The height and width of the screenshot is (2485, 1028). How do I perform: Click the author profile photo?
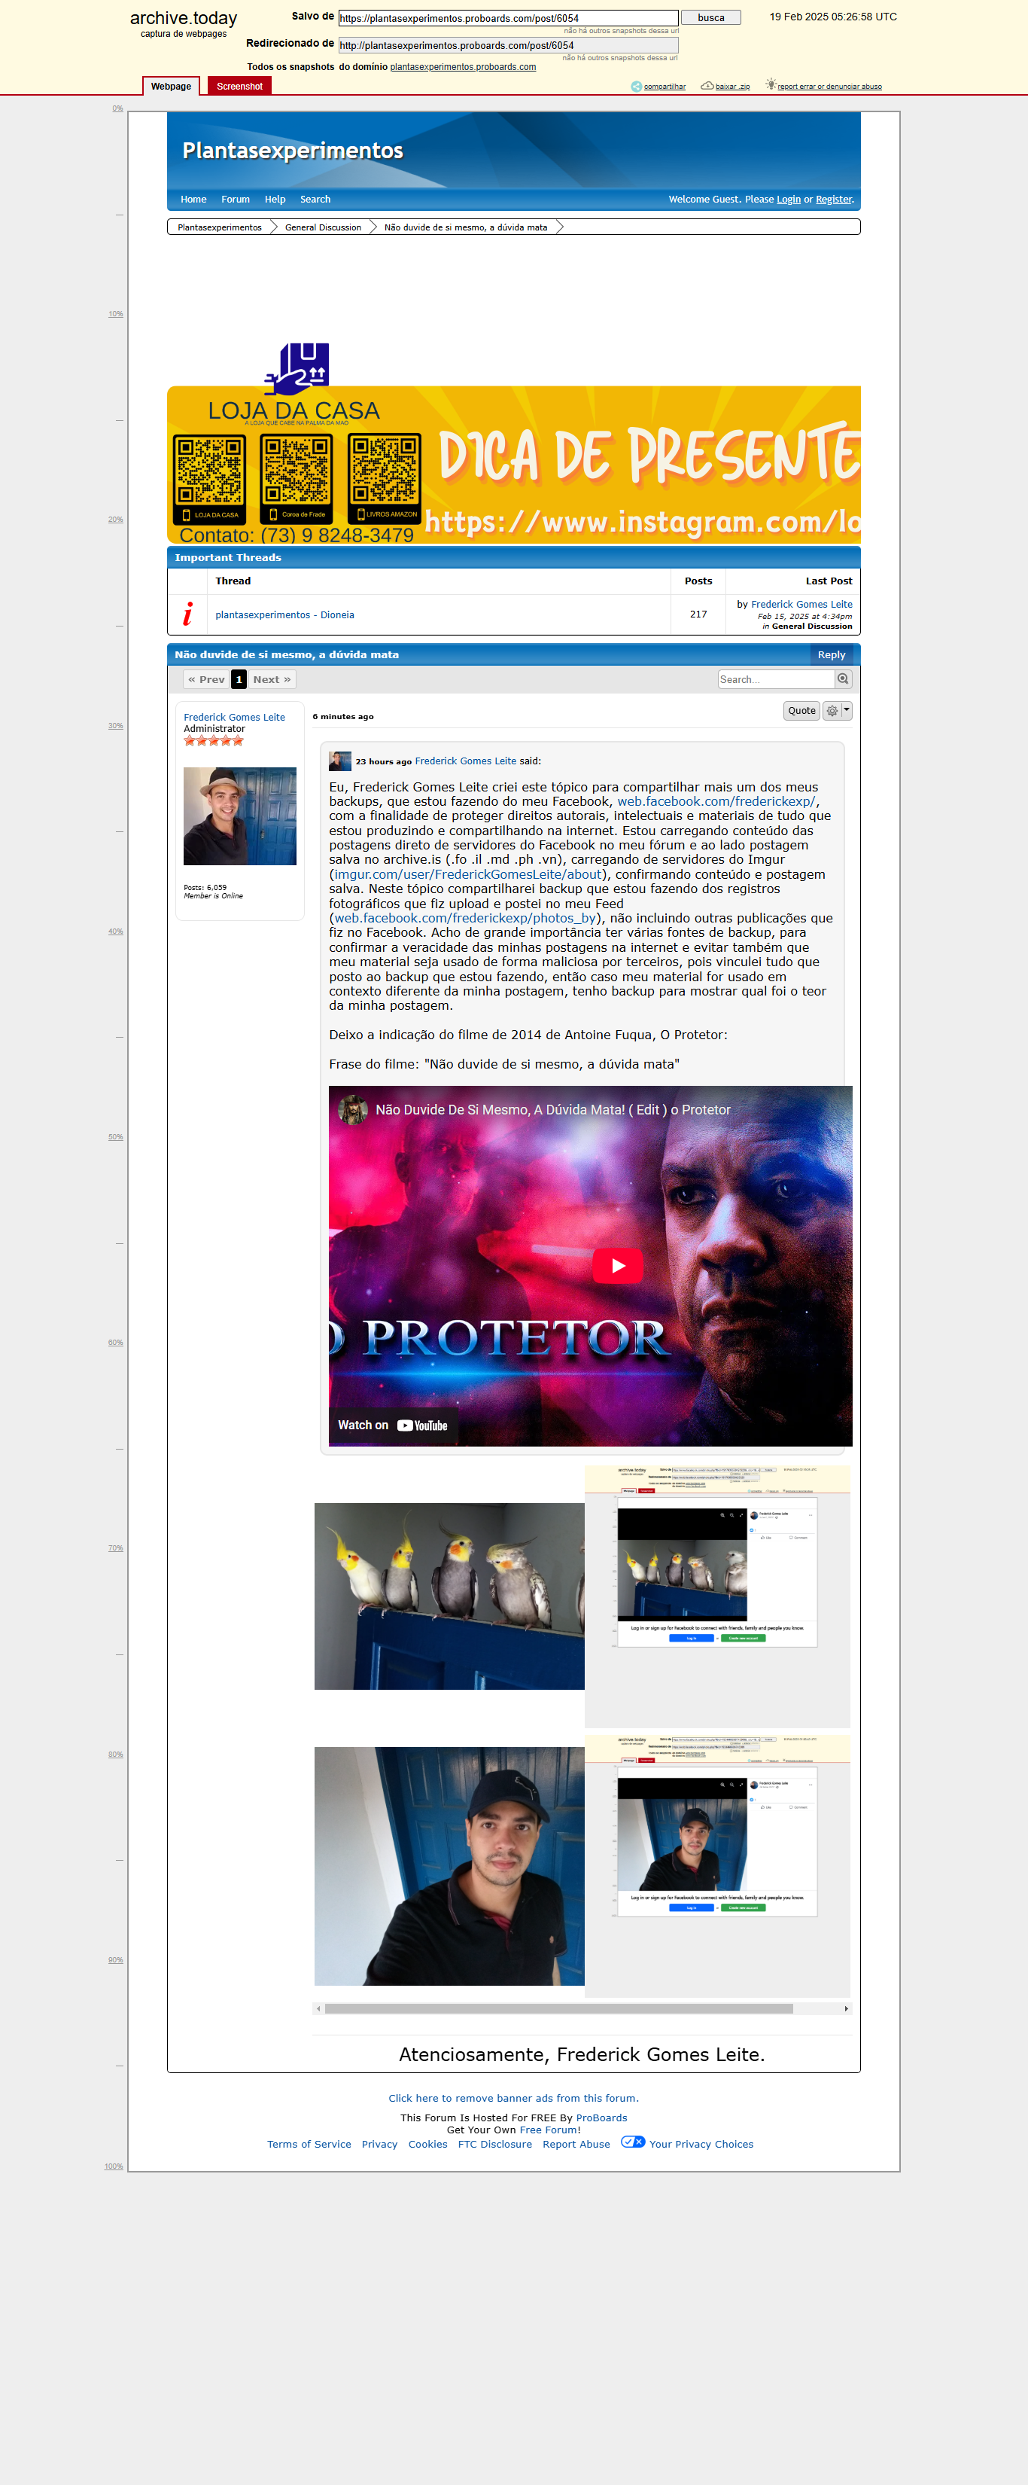point(240,816)
